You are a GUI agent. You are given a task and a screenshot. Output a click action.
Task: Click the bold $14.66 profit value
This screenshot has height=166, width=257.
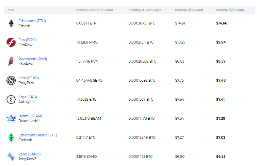point(222,23)
